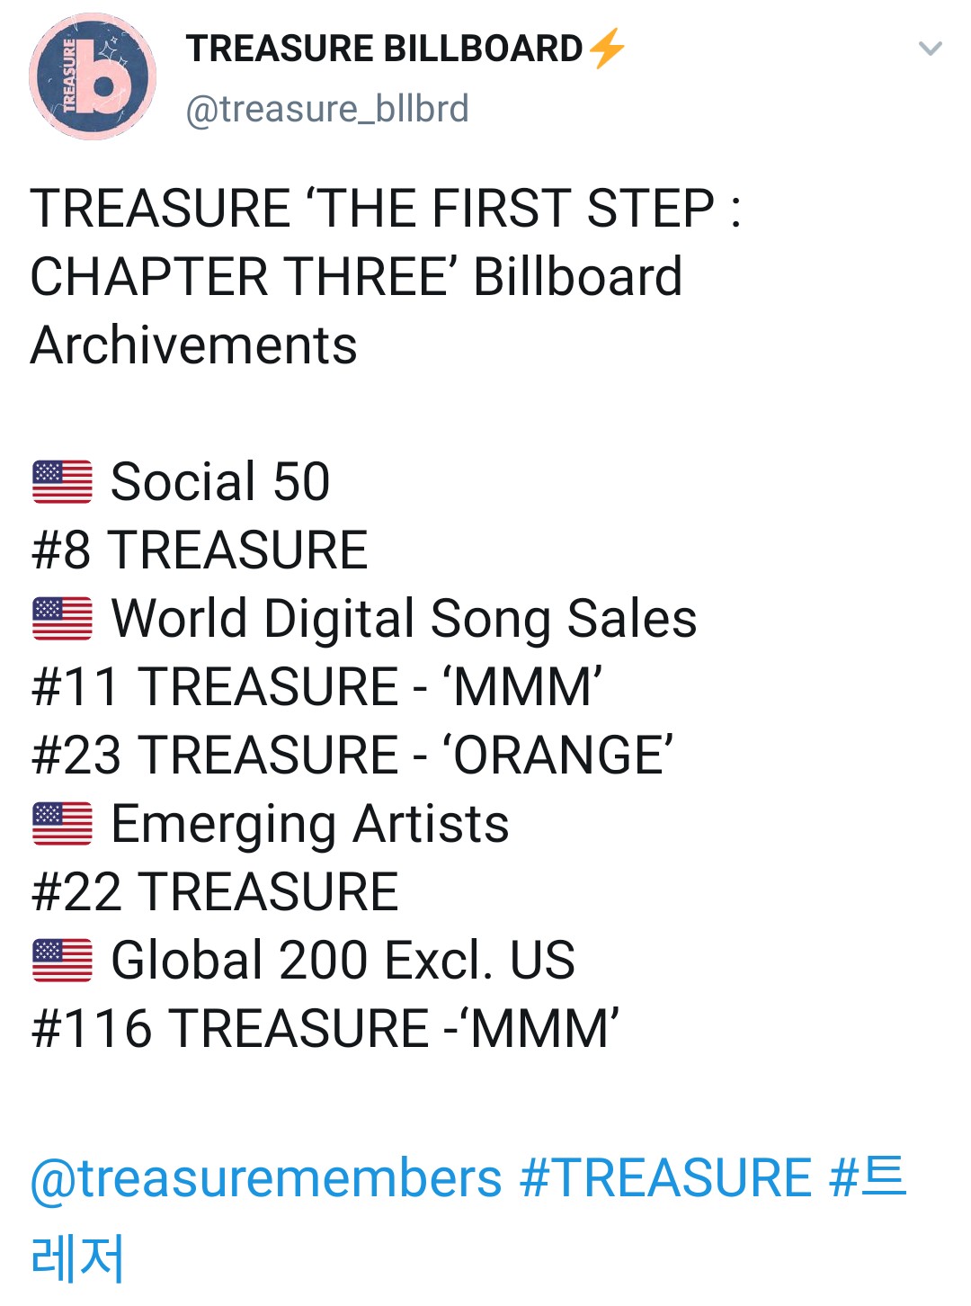Click the '#8 TREASURE' ranking line
Screen dimensions: 971x1306
[200, 550]
